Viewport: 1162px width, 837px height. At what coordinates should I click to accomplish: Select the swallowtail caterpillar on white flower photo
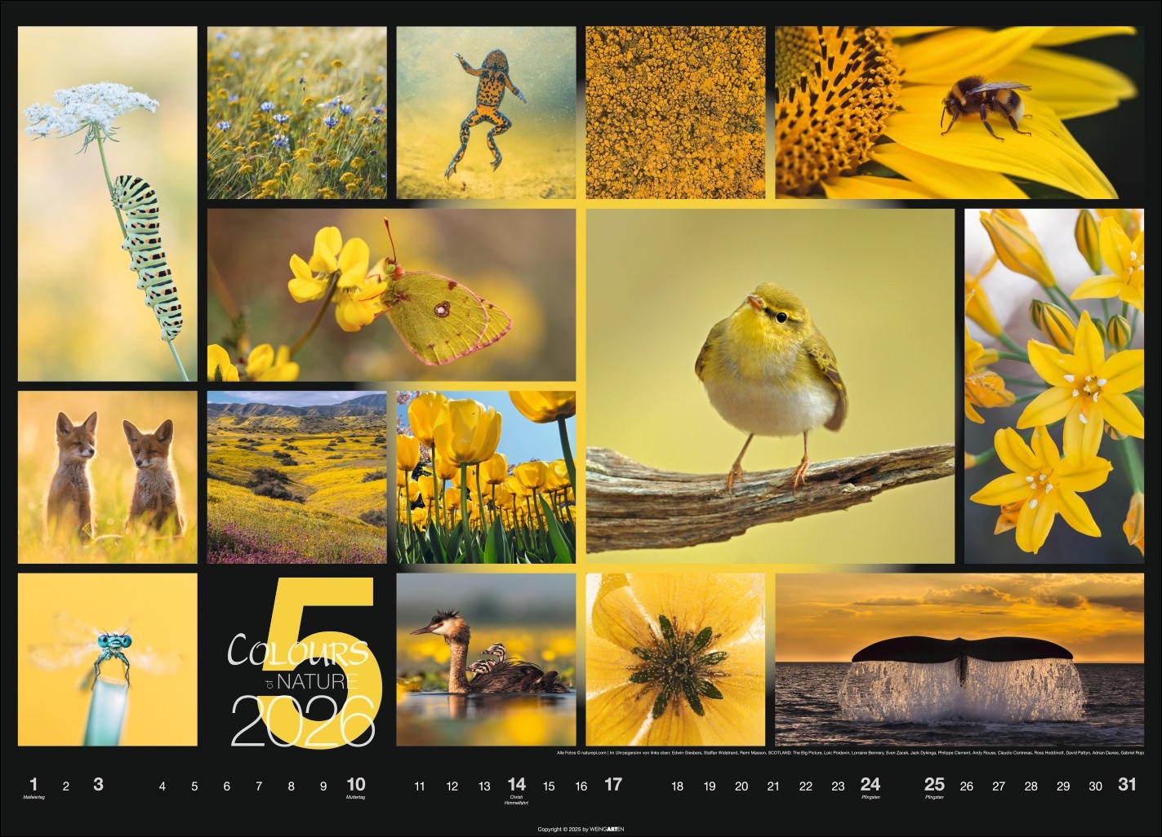point(108,204)
